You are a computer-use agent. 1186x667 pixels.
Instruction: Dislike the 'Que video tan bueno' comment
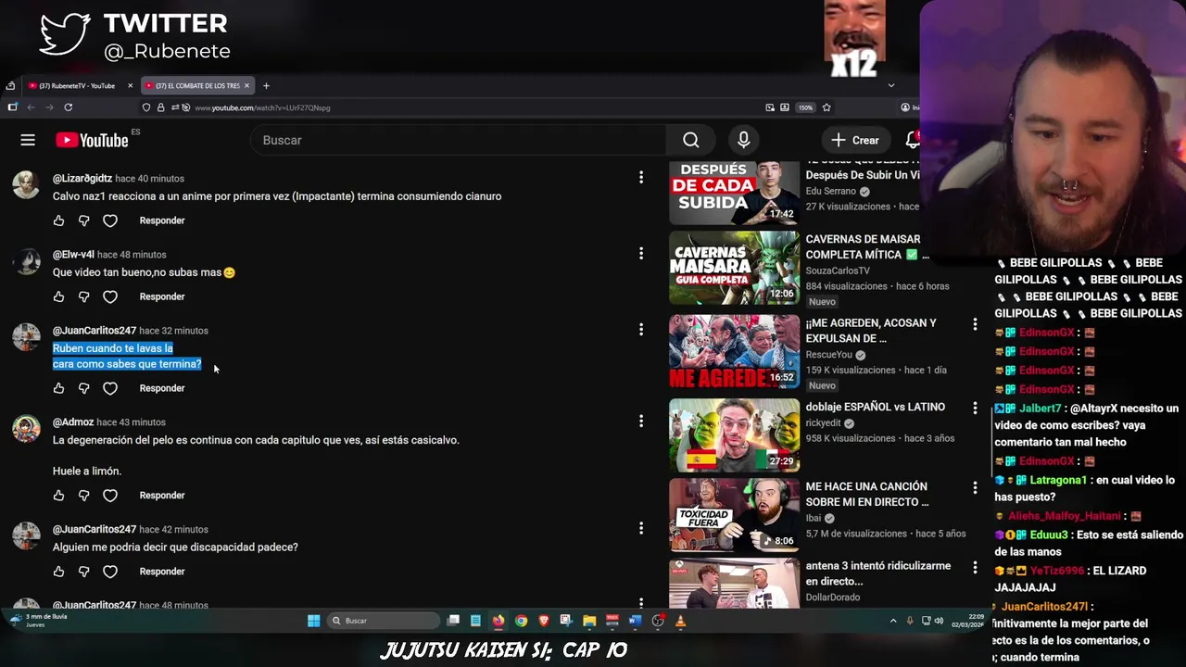point(83,296)
